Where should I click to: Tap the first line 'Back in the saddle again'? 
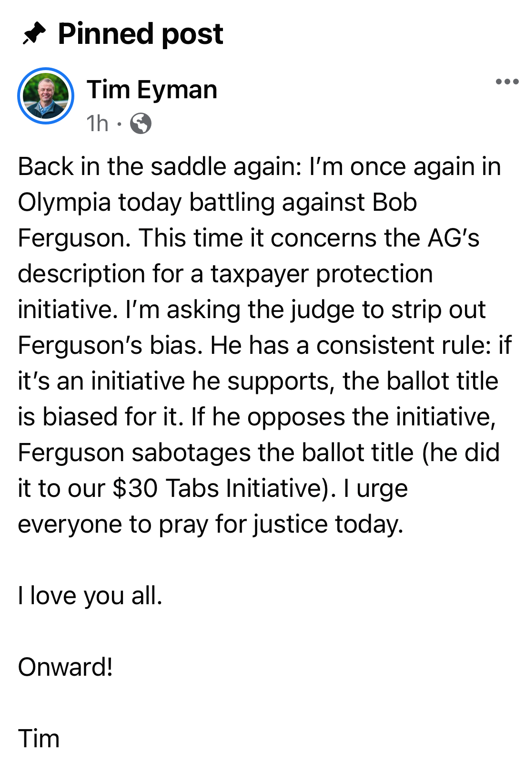tap(160, 166)
